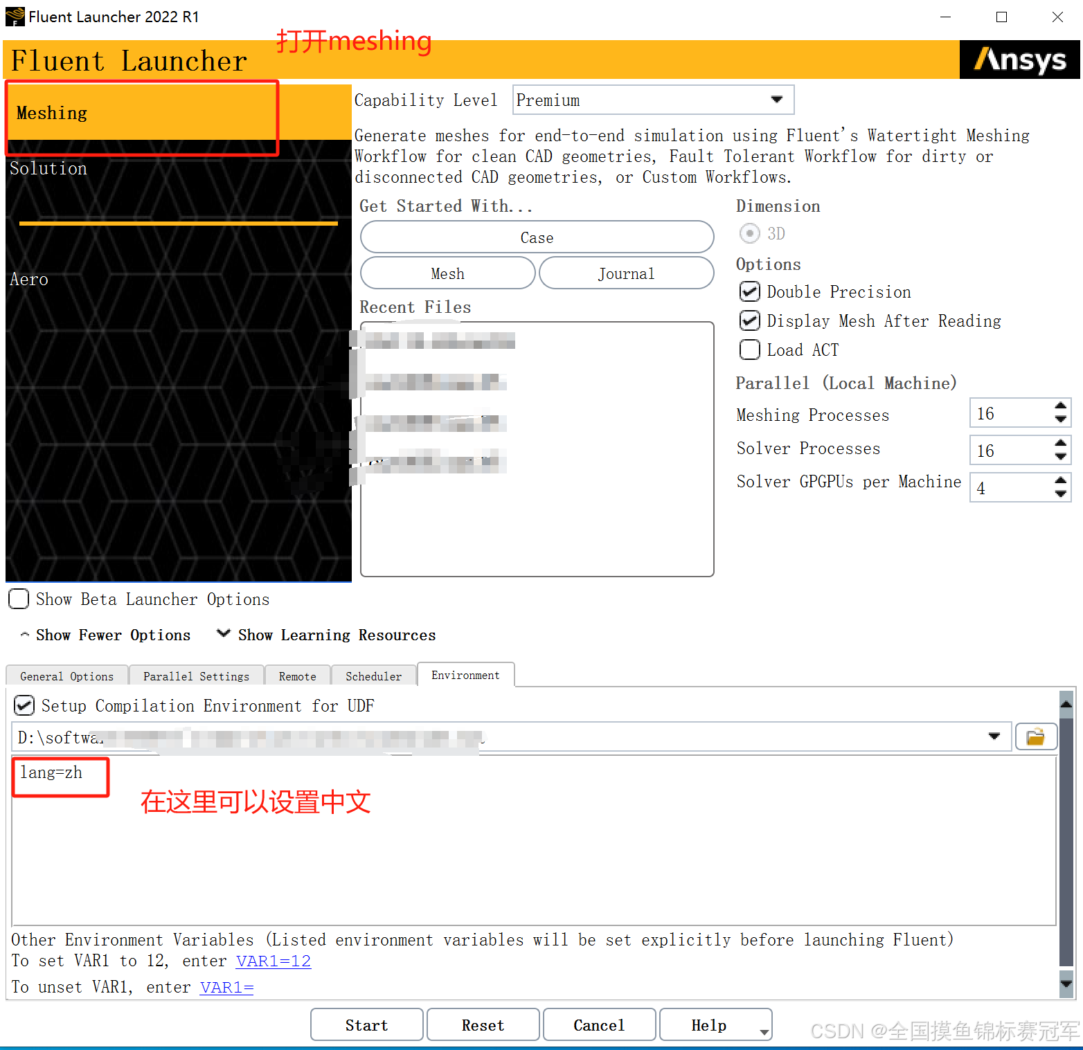Click the lang=zh environment variable text area

click(534, 840)
